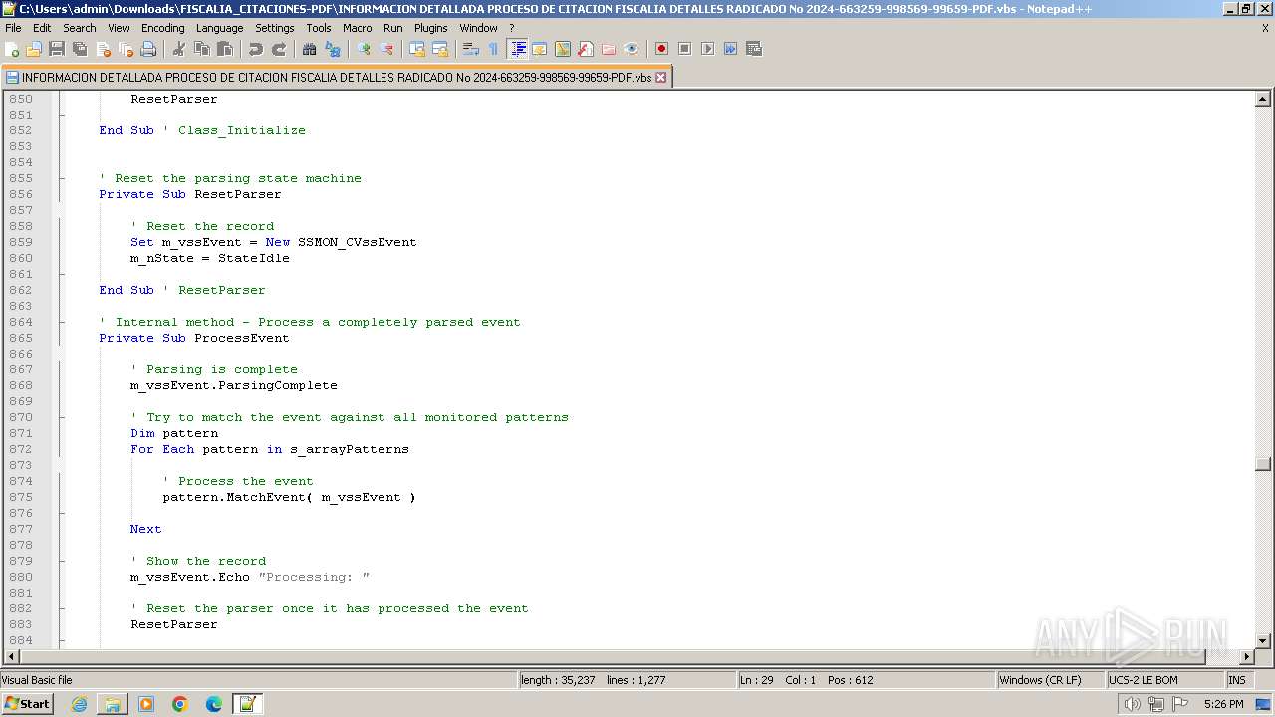
Task: Click the Copy toolbar icon
Action: (x=202, y=49)
